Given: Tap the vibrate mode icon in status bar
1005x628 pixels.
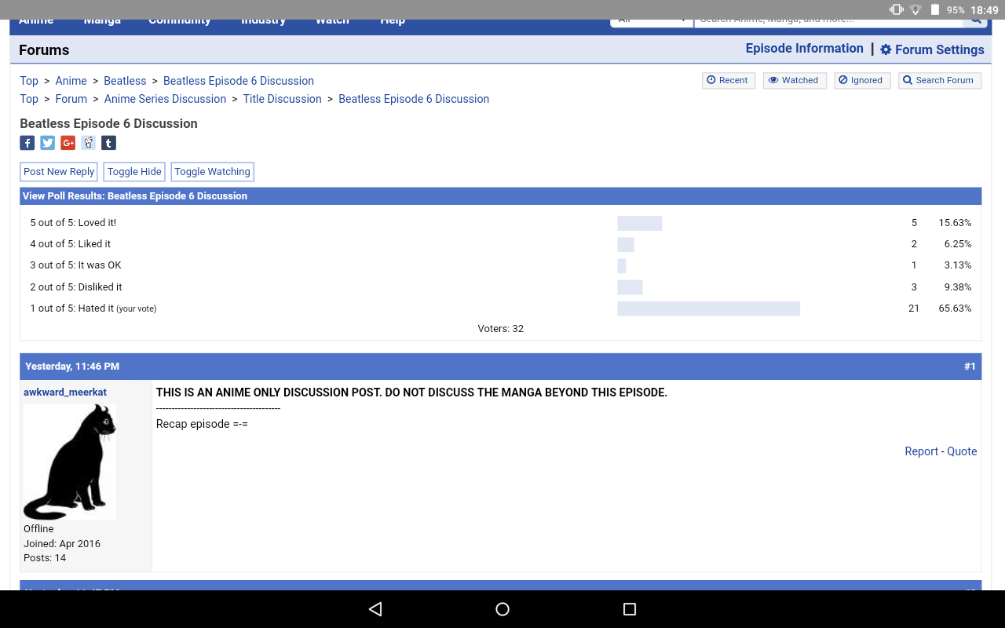Looking at the screenshot, I should click(x=896, y=9).
